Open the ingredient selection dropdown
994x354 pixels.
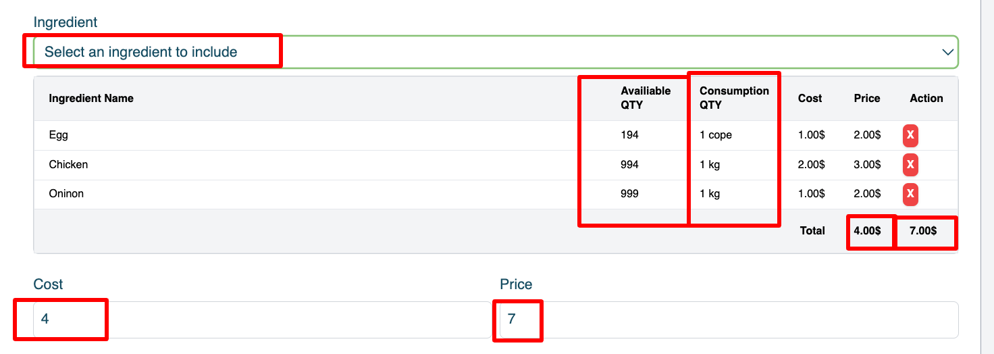click(x=473, y=52)
